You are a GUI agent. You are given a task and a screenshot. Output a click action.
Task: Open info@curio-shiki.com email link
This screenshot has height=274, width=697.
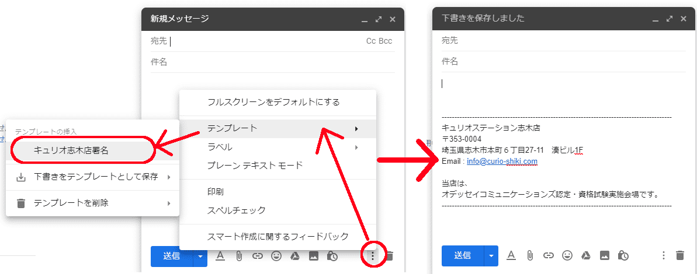tap(502, 161)
